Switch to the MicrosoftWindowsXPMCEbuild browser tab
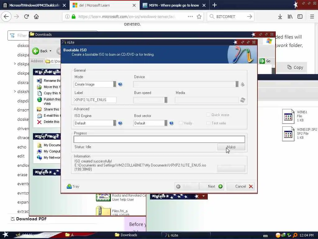Viewport: 318px width, 239px height. (34, 5)
